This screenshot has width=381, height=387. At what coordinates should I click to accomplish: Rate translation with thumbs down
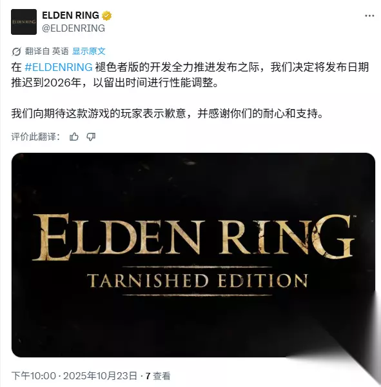(x=91, y=137)
